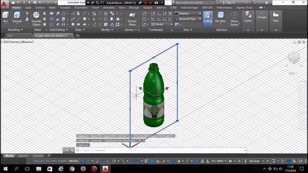Toggle lineweight display in status bar
This screenshot has width=308, height=173.
(146, 161)
